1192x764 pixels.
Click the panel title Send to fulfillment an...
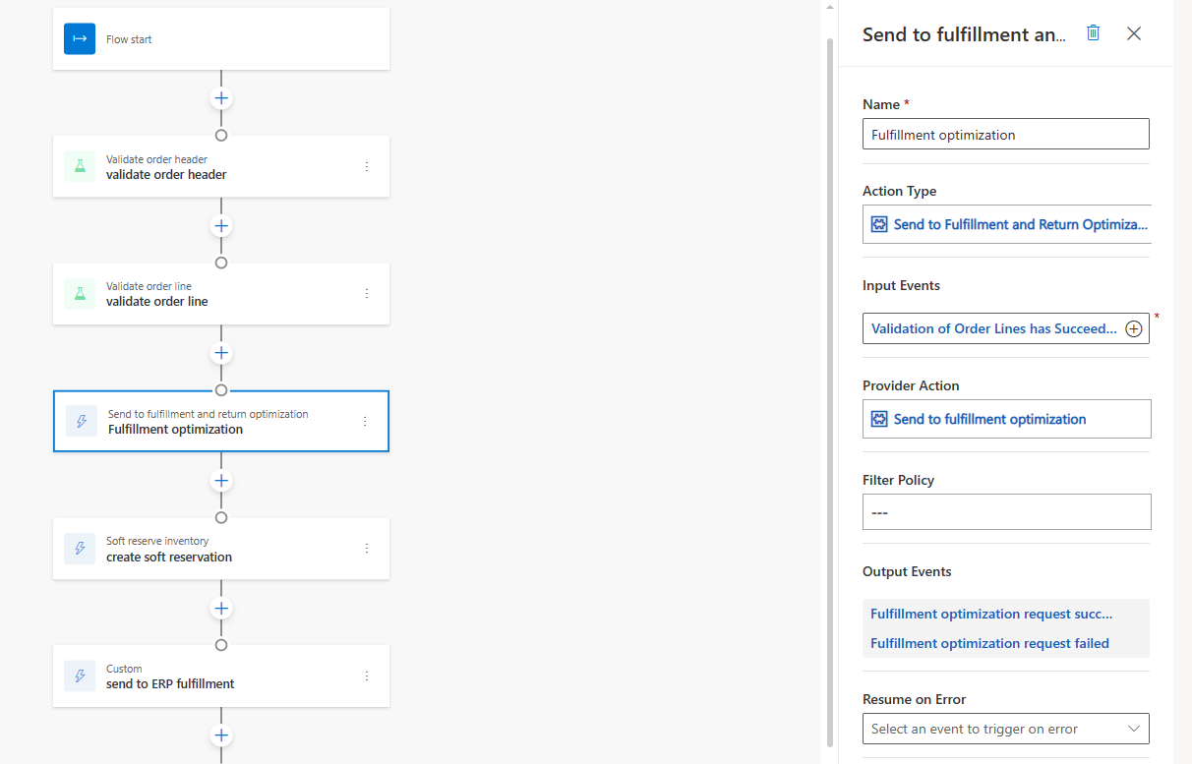(964, 34)
